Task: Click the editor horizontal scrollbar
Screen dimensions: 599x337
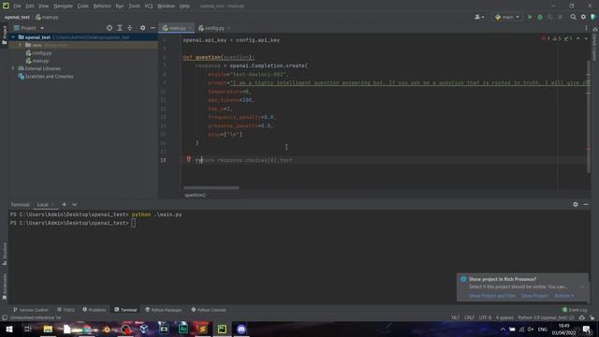Action: click(211, 187)
